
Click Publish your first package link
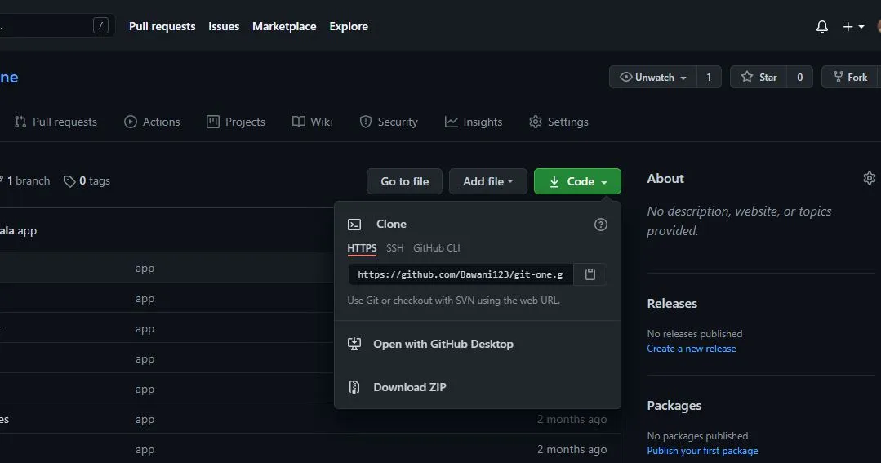click(702, 451)
